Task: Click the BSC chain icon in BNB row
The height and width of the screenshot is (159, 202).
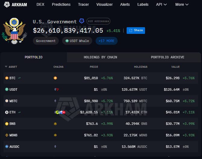Action: (55, 124)
